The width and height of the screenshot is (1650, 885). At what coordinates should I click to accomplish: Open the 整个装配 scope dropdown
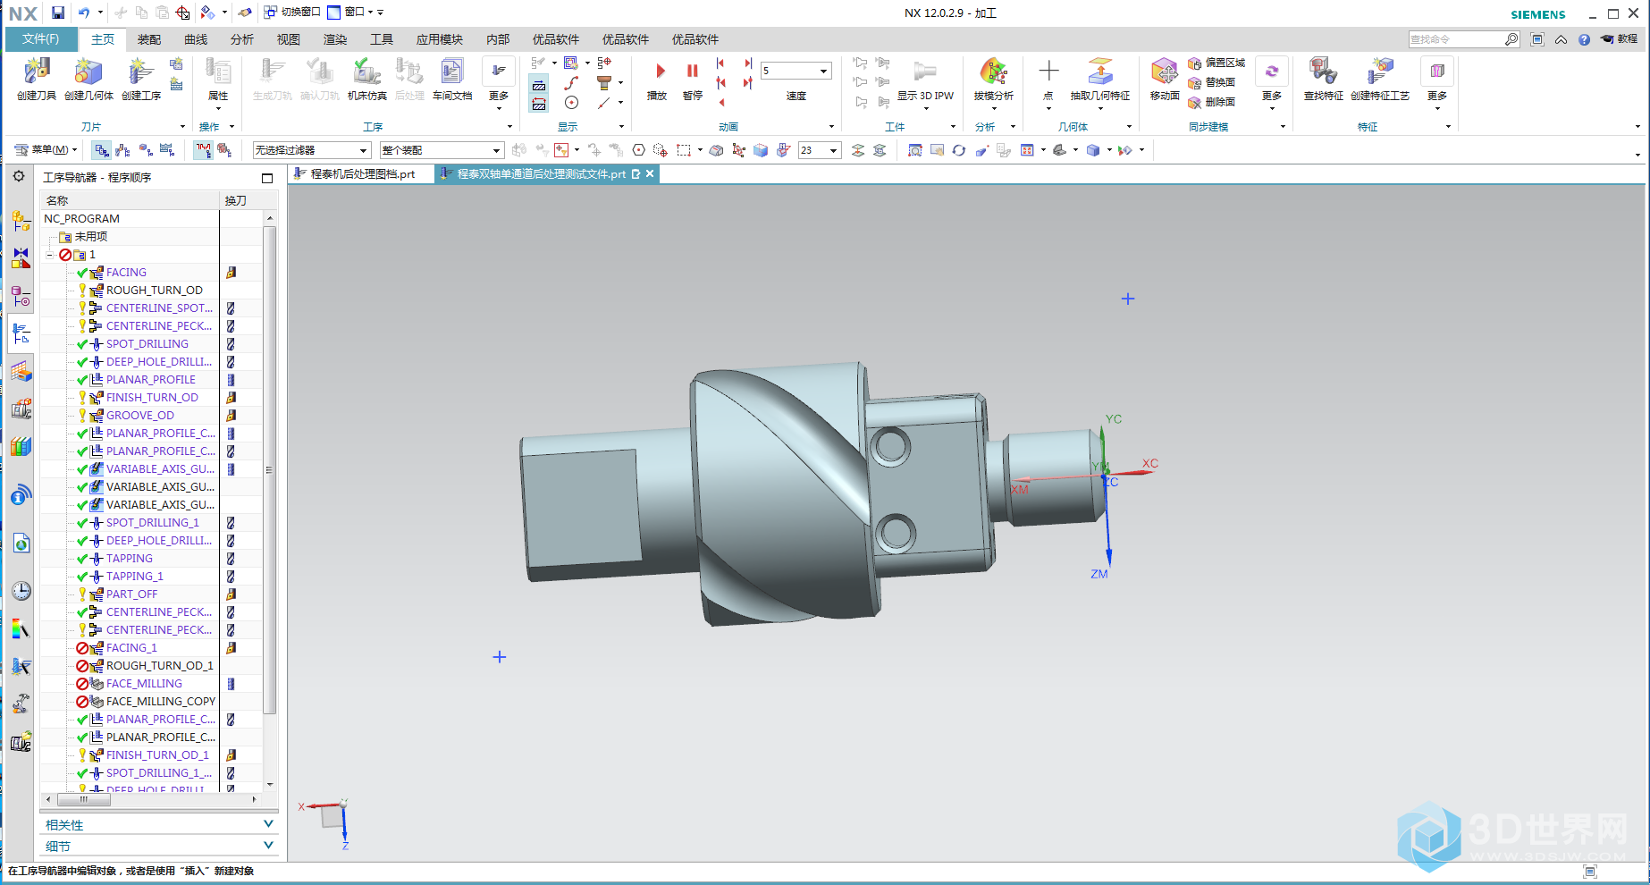442,150
